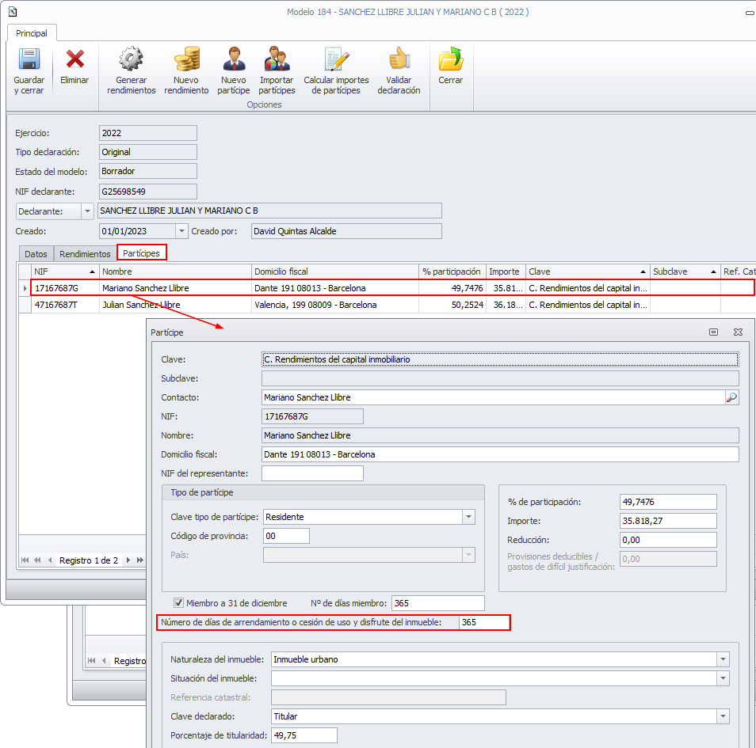The image size is (756, 748).
Task: Jump to next page of records
Action: coord(139,560)
